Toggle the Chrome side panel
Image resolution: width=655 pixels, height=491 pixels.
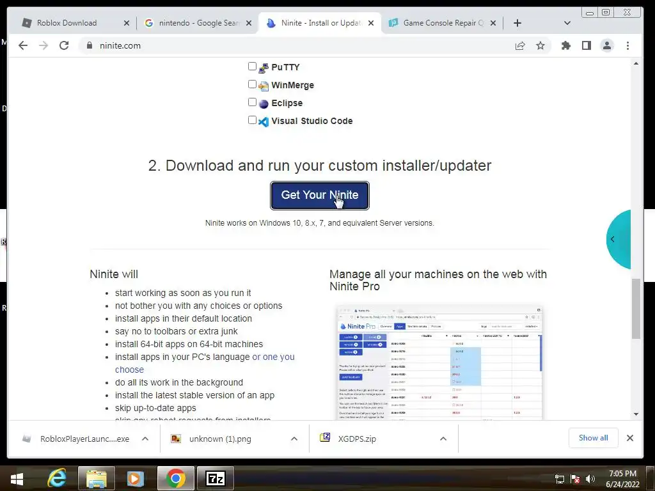point(587,45)
